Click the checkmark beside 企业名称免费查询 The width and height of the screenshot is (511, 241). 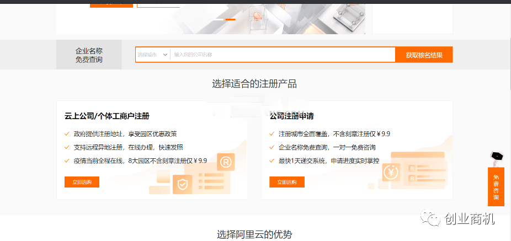272,147
